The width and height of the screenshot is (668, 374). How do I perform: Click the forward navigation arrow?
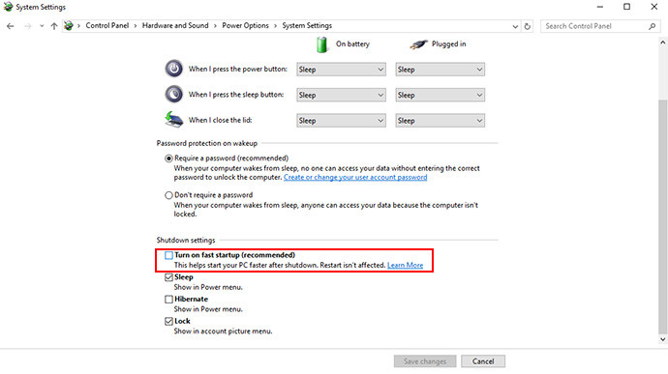[x=28, y=26]
